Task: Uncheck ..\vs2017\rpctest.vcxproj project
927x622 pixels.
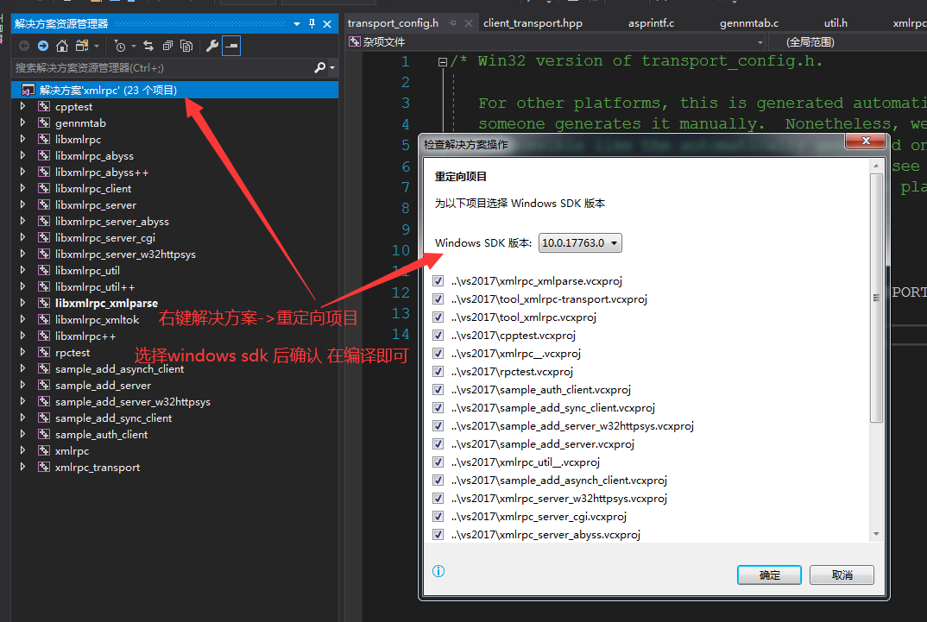Action: pos(438,371)
